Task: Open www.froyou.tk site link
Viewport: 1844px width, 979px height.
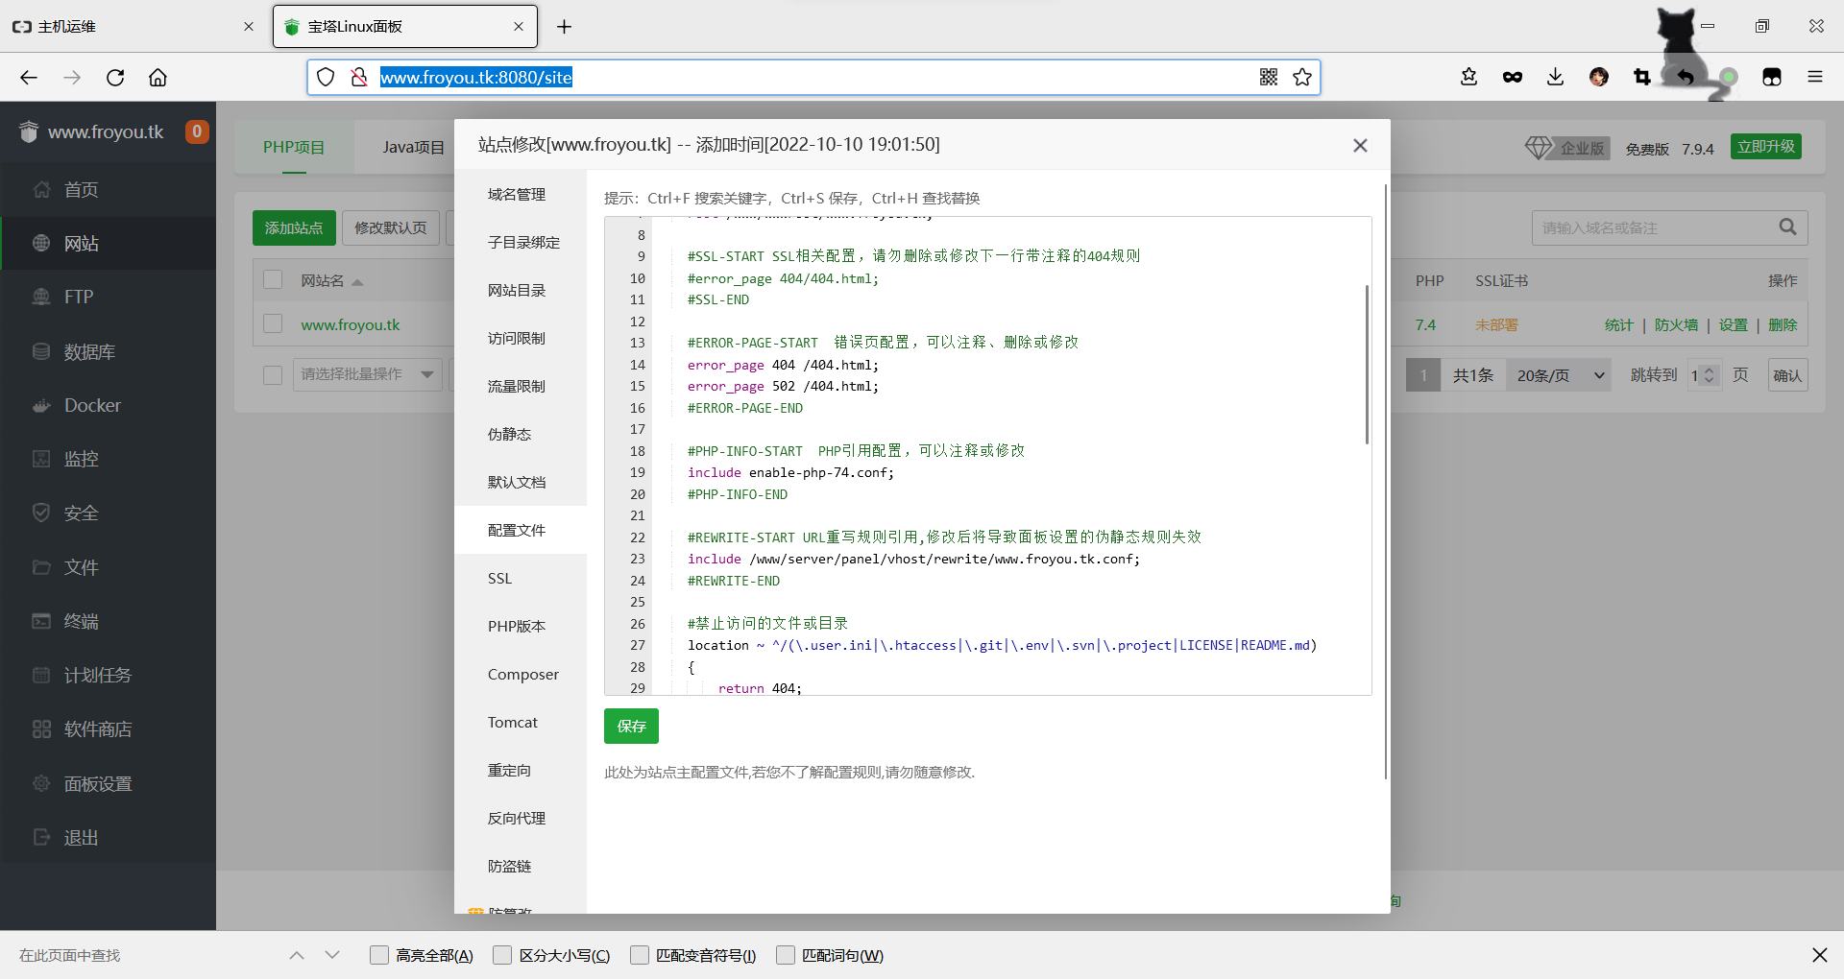Action: coord(351,325)
